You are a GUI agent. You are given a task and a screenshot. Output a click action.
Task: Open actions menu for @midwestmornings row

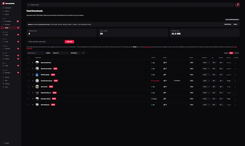point(235,81)
